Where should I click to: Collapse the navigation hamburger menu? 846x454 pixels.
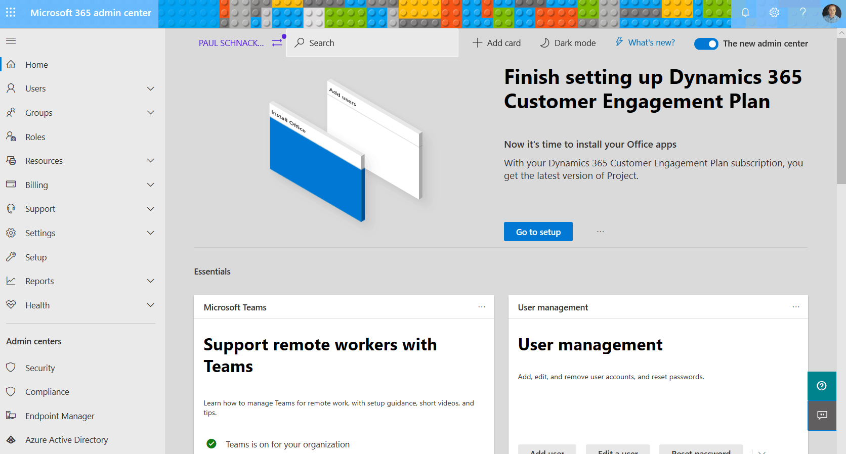(x=11, y=40)
